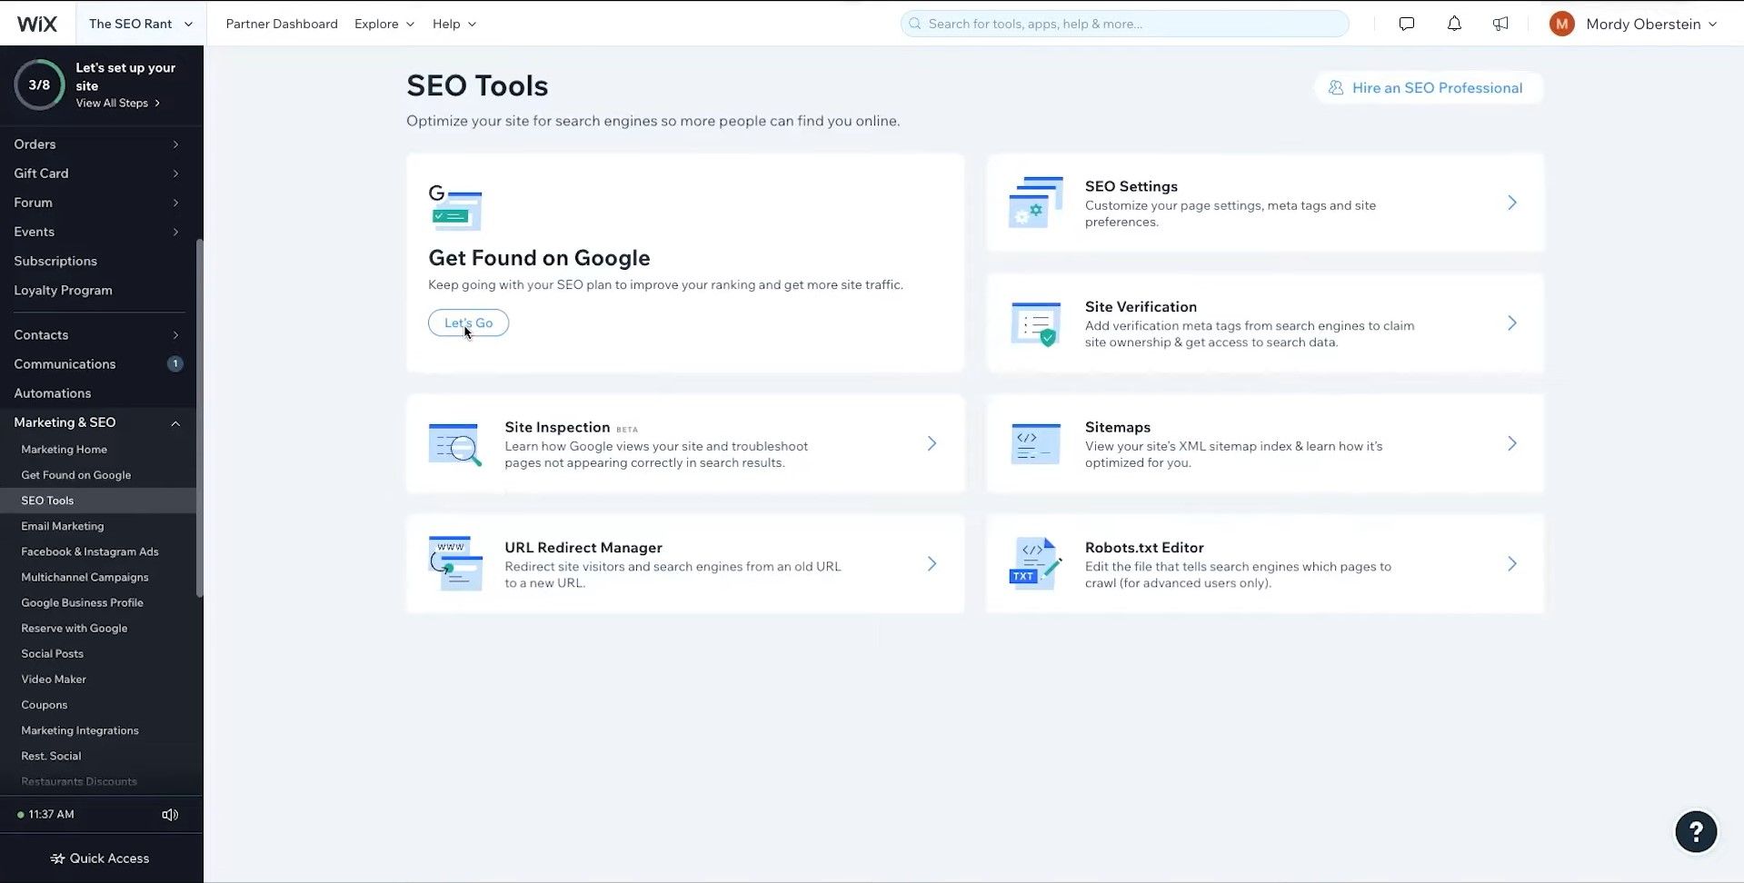Click the Hire an SEO Professional person icon

coord(1336,88)
